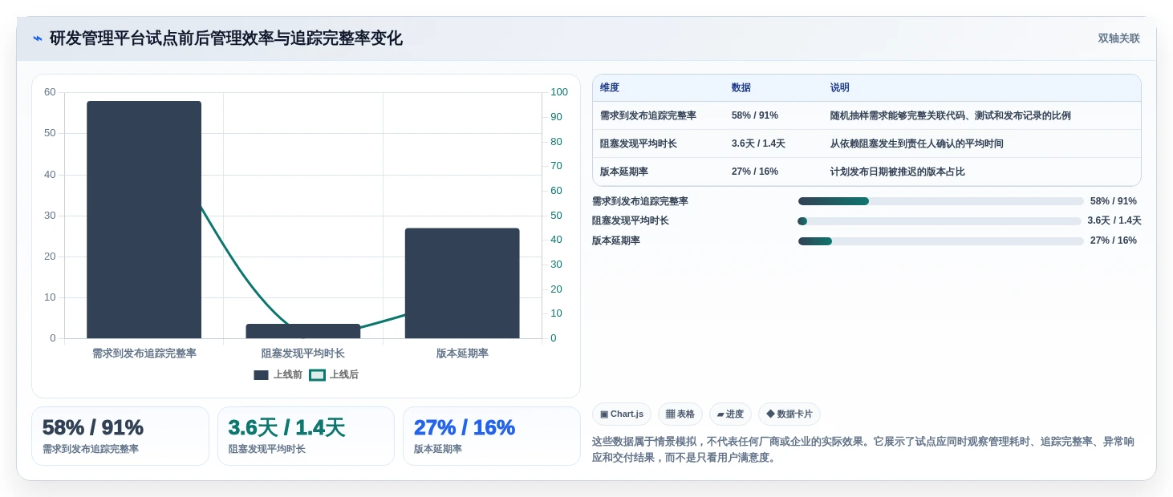Click the lightning icon beside the title

tap(38, 38)
